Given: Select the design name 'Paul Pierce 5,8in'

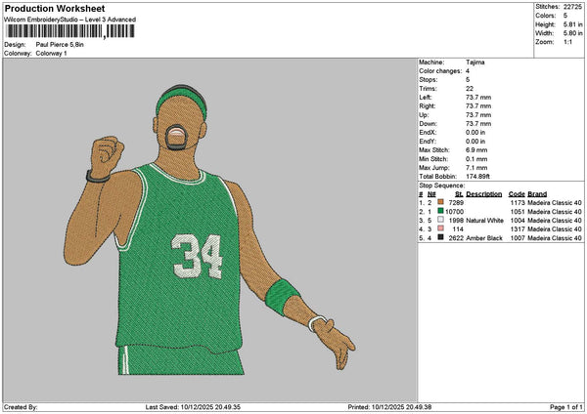Looking at the screenshot, I should (60, 45).
